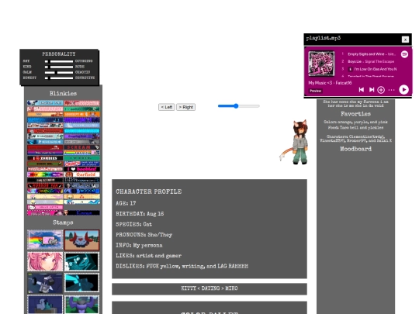Click the I love ZOMBIES blinkie
This screenshot has width=419, height=314.
tap(45, 158)
